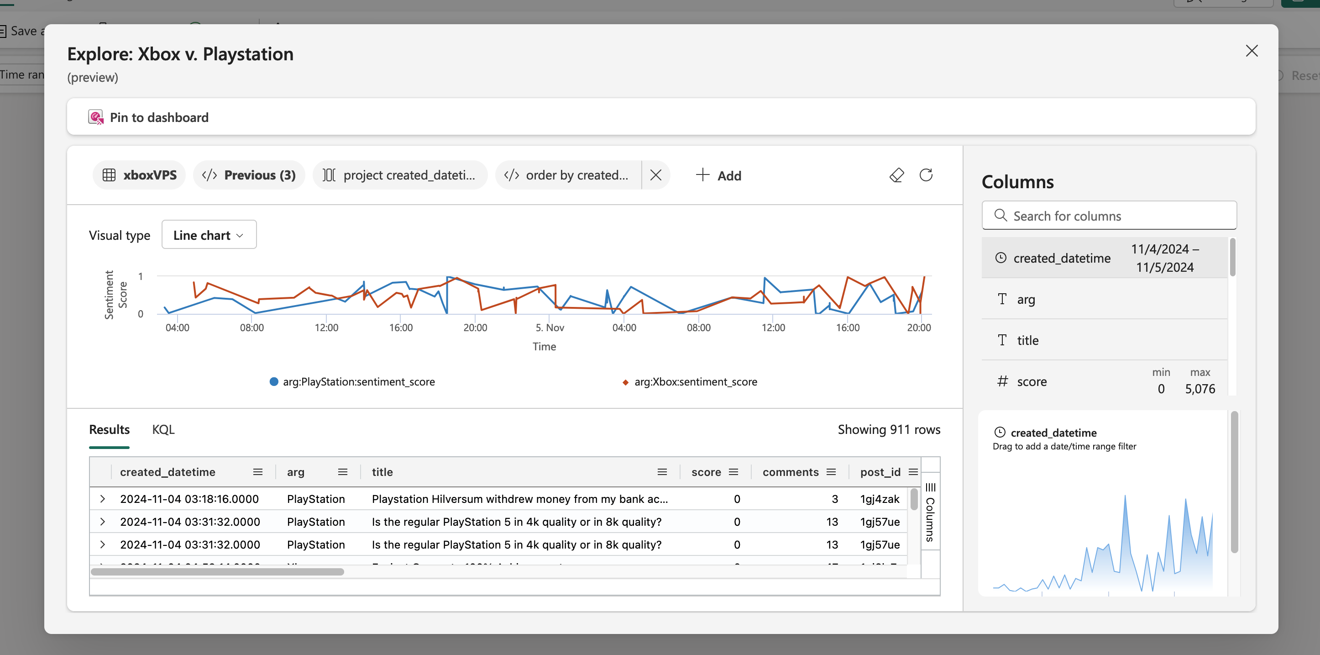Expand the first PlayStation result row
This screenshot has height=655, width=1320.
coord(103,499)
